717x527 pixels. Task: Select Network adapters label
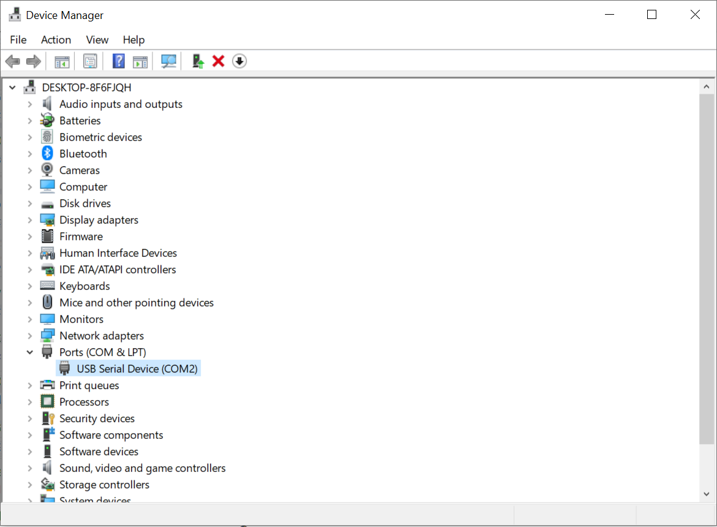coord(102,335)
